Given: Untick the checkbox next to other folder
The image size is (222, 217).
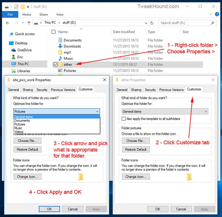Looking at the screenshot, I should (55, 65).
